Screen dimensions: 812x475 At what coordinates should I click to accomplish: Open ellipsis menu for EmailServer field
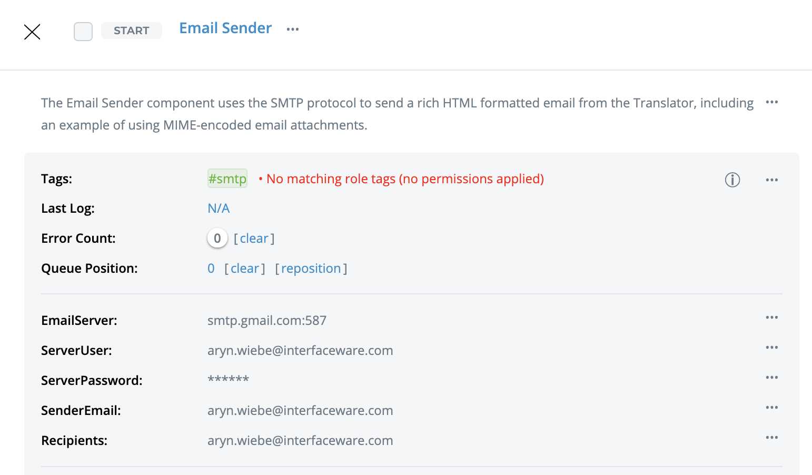(771, 318)
